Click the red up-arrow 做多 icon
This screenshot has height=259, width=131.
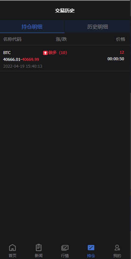(45, 53)
